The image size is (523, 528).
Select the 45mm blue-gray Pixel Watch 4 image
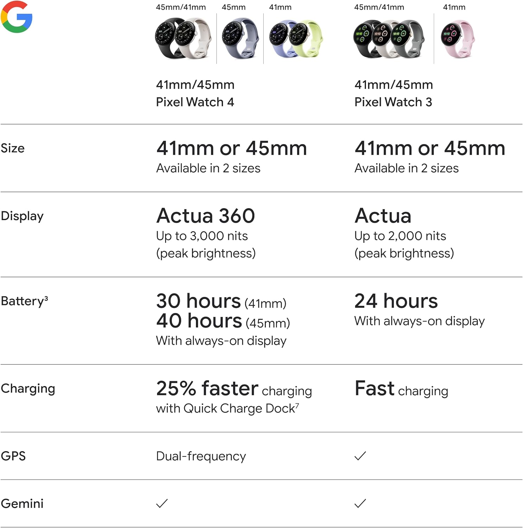tap(240, 38)
